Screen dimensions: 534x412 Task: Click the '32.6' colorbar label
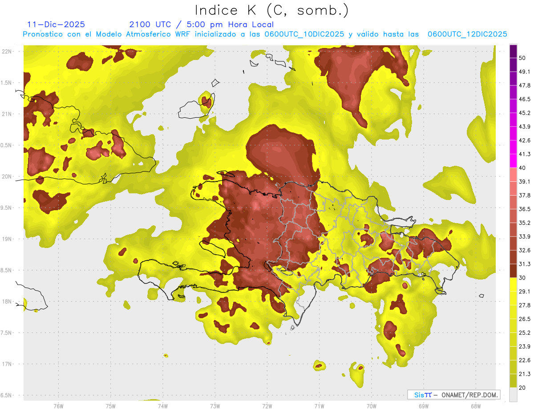(x=525, y=250)
